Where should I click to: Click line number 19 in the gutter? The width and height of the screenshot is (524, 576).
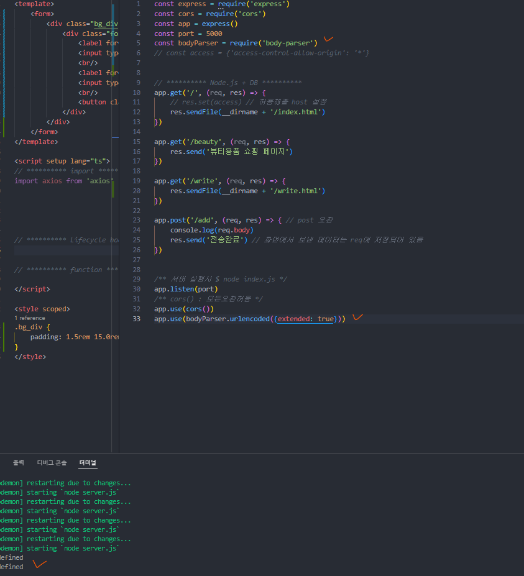pos(137,181)
